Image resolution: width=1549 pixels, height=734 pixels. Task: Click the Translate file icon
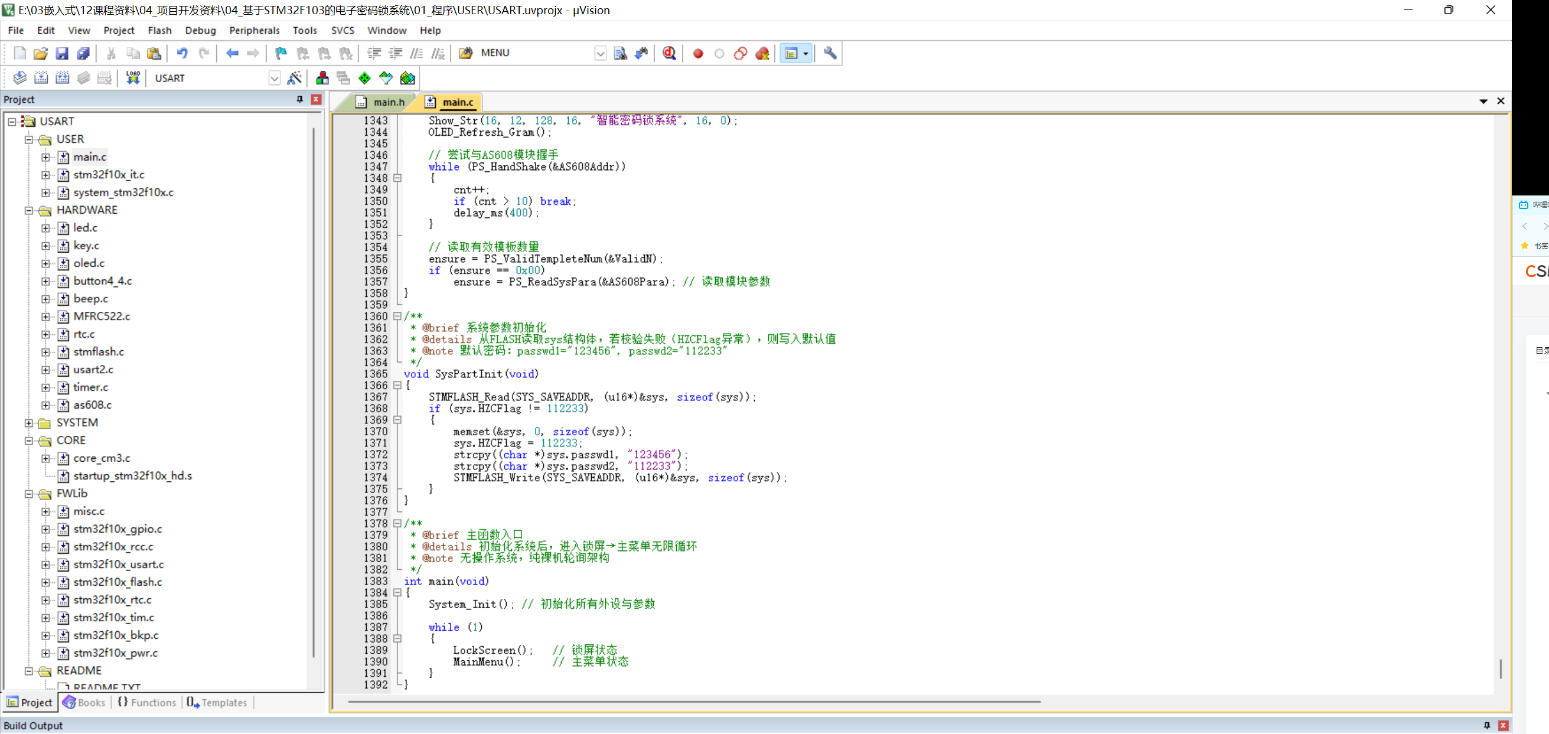(x=20, y=78)
